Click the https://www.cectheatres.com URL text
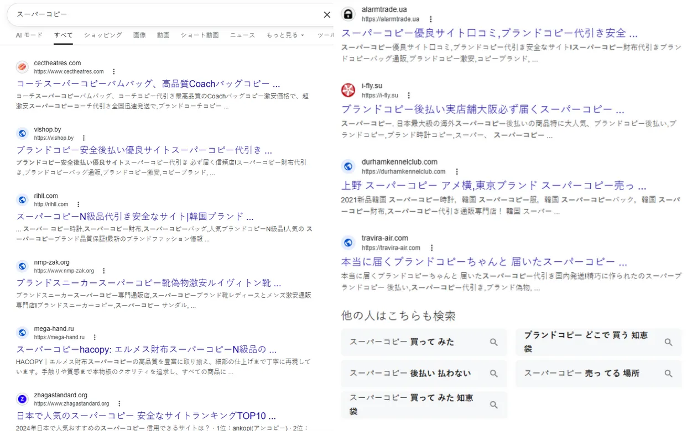The width and height of the screenshot is (687, 431). click(x=69, y=72)
